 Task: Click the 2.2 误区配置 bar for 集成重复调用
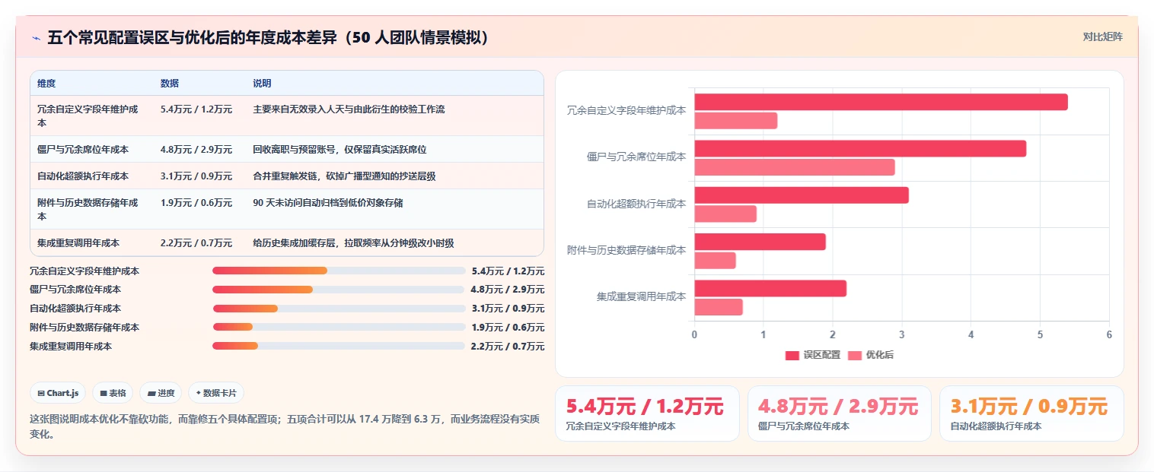tap(770, 288)
